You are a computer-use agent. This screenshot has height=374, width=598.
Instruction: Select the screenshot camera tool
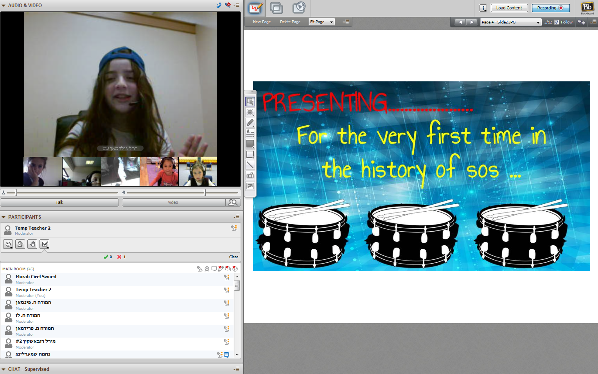[250, 176]
